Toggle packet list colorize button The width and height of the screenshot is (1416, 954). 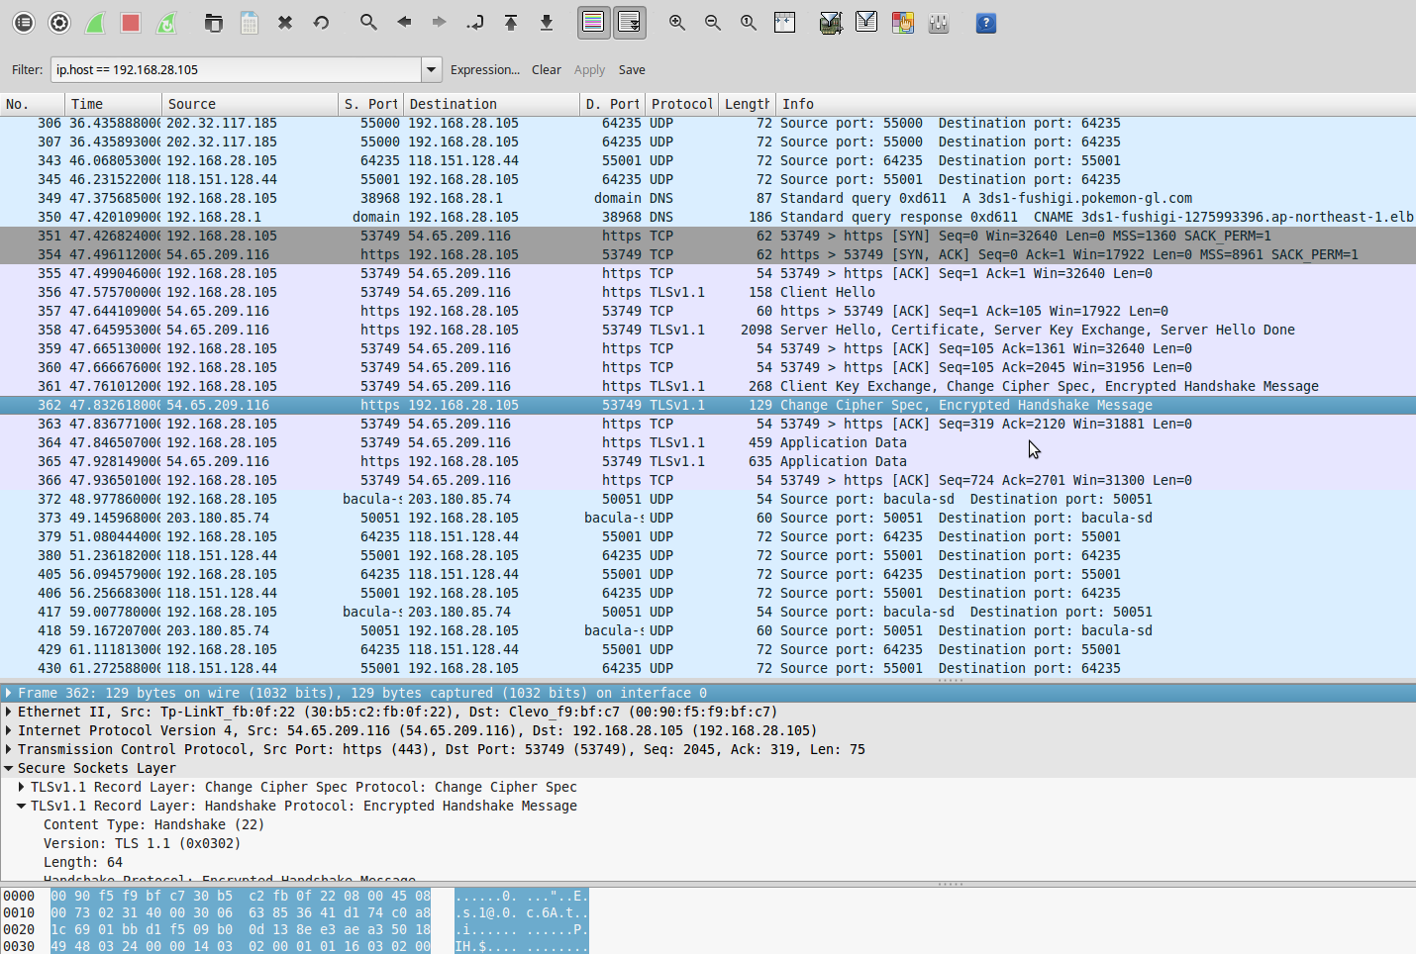pyautogui.click(x=593, y=22)
